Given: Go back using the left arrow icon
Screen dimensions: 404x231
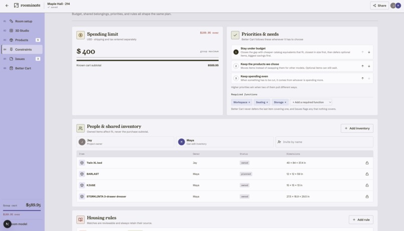Looking at the screenshot, I should click(x=7, y=6).
